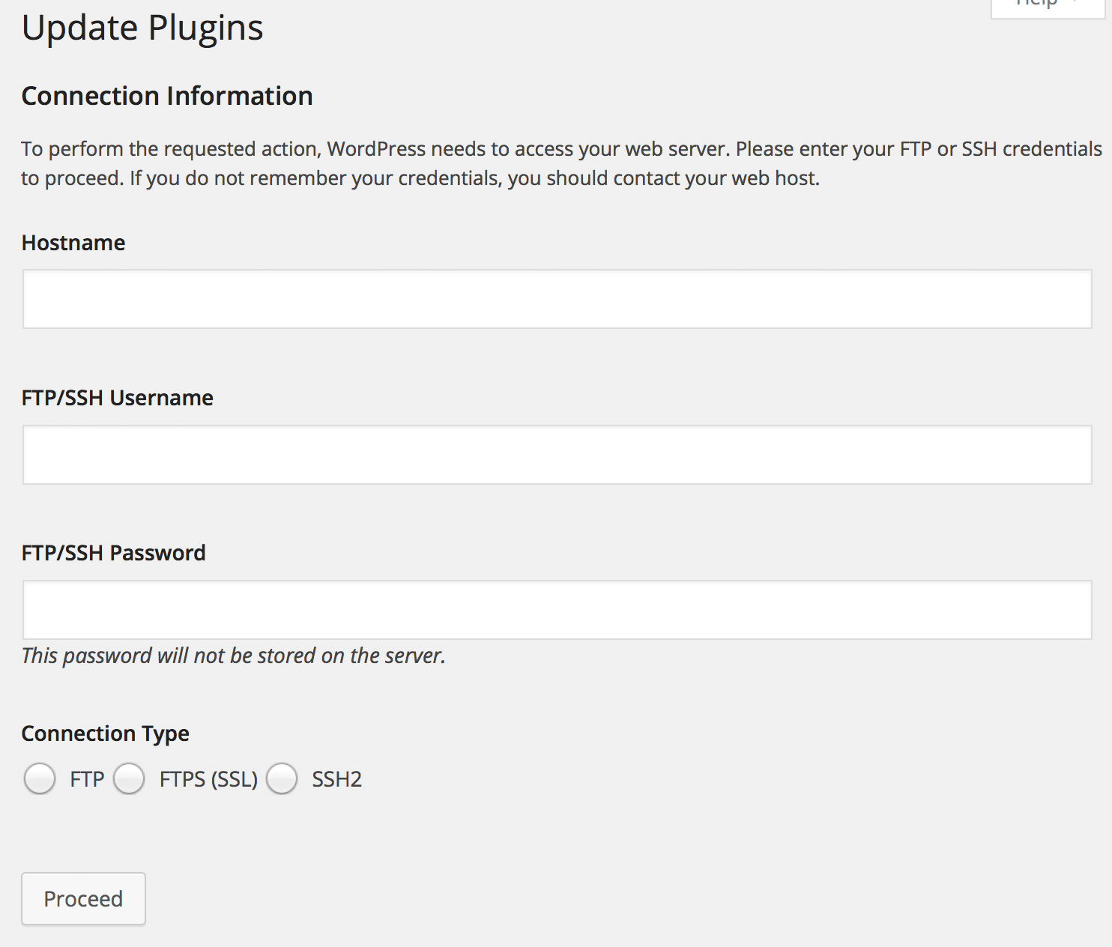The width and height of the screenshot is (1112, 947).
Task: Select the FTP radio button
Action: point(40,778)
